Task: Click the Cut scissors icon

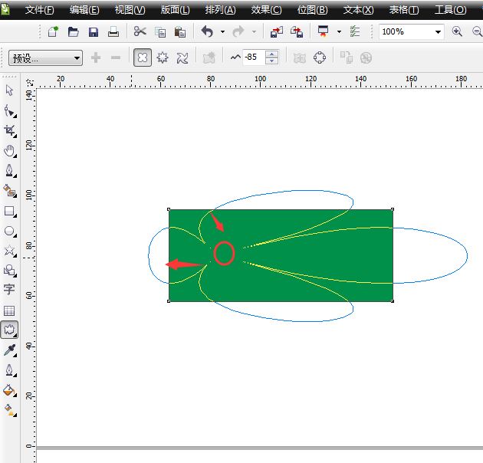Action: point(140,32)
